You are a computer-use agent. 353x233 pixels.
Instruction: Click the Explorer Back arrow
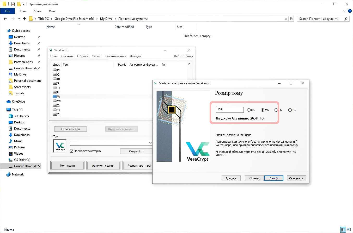pyautogui.click(x=5, y=19)
